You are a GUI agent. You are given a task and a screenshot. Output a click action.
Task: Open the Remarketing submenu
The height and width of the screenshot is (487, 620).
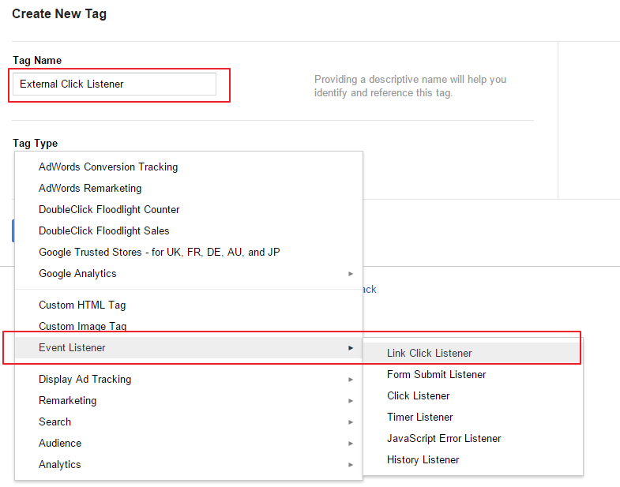189,401
